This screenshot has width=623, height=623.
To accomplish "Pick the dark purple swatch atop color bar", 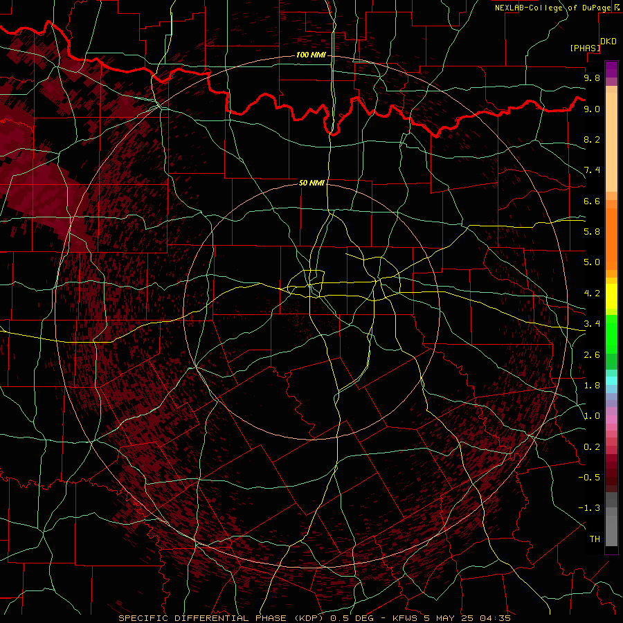I will click(611, 69).
